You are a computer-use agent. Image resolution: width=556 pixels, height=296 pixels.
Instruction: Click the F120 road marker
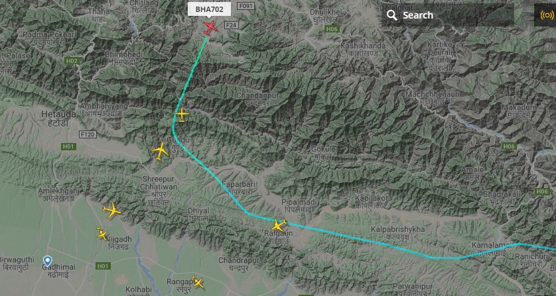(88, 134)
